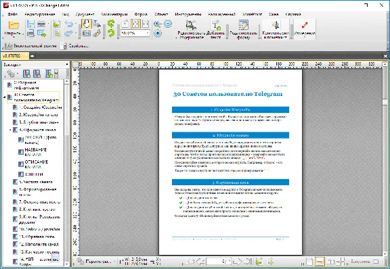Image resolution: width=390 pixels, height=269 pixels.
Task: Send the document via the email icon
Action: pos(42,33)
